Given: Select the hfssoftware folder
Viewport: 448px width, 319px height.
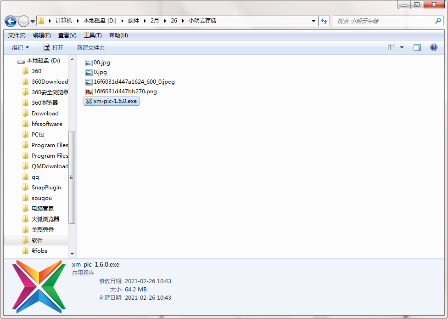Looking at the screenshot, I should click(42, 124).
